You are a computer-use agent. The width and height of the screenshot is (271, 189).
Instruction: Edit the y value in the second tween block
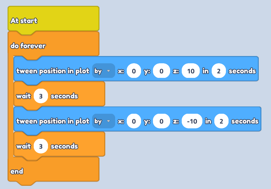pos(161,121)
